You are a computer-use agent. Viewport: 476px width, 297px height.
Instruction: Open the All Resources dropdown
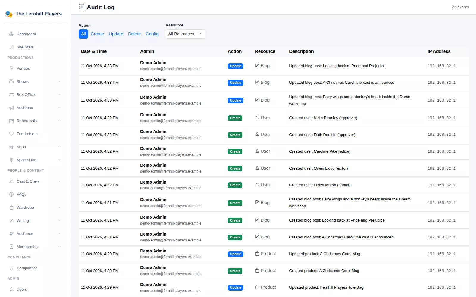tap(185, 34)
